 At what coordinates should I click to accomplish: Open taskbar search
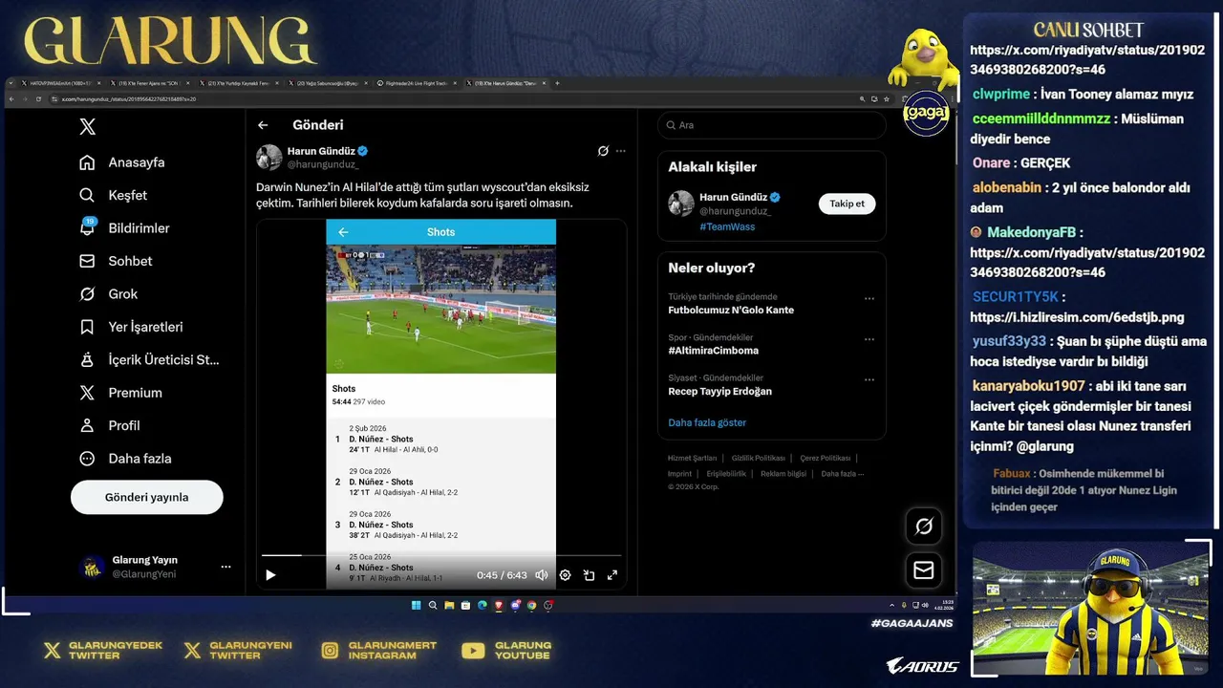point(433,605)
